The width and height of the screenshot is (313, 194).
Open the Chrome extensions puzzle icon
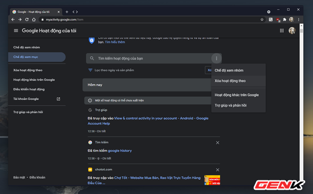285,20
